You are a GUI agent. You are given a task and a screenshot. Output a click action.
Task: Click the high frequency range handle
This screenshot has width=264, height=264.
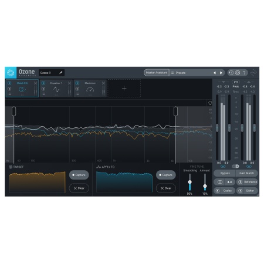[175, 111]
